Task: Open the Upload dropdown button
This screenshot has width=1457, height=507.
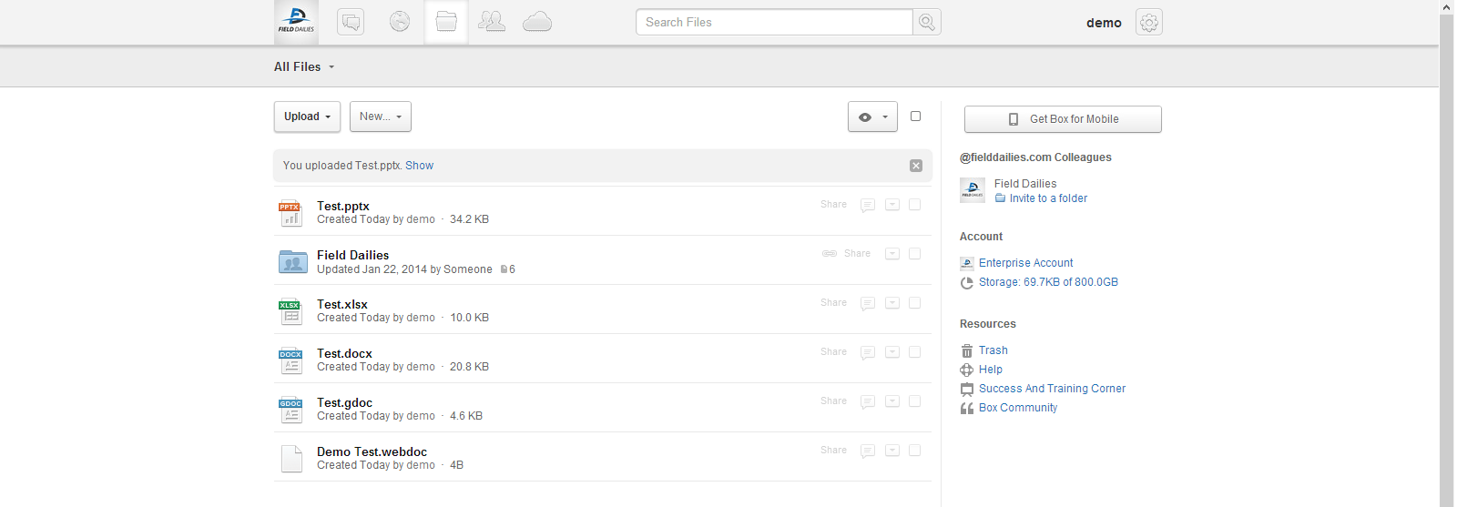Action: point(307,117)
